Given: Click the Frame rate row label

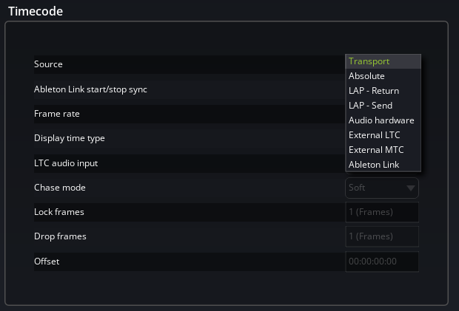Looking at the screenshot, I should coord(57,114).
